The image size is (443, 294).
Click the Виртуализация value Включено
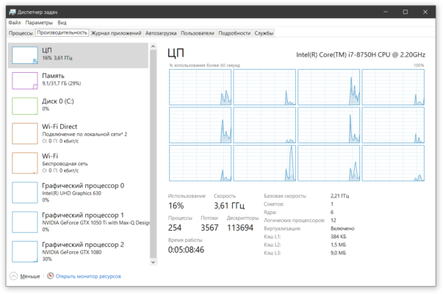pos(342,229)
